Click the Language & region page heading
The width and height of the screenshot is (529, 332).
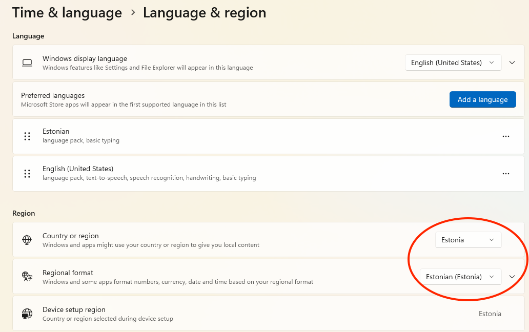coord(204,13)
